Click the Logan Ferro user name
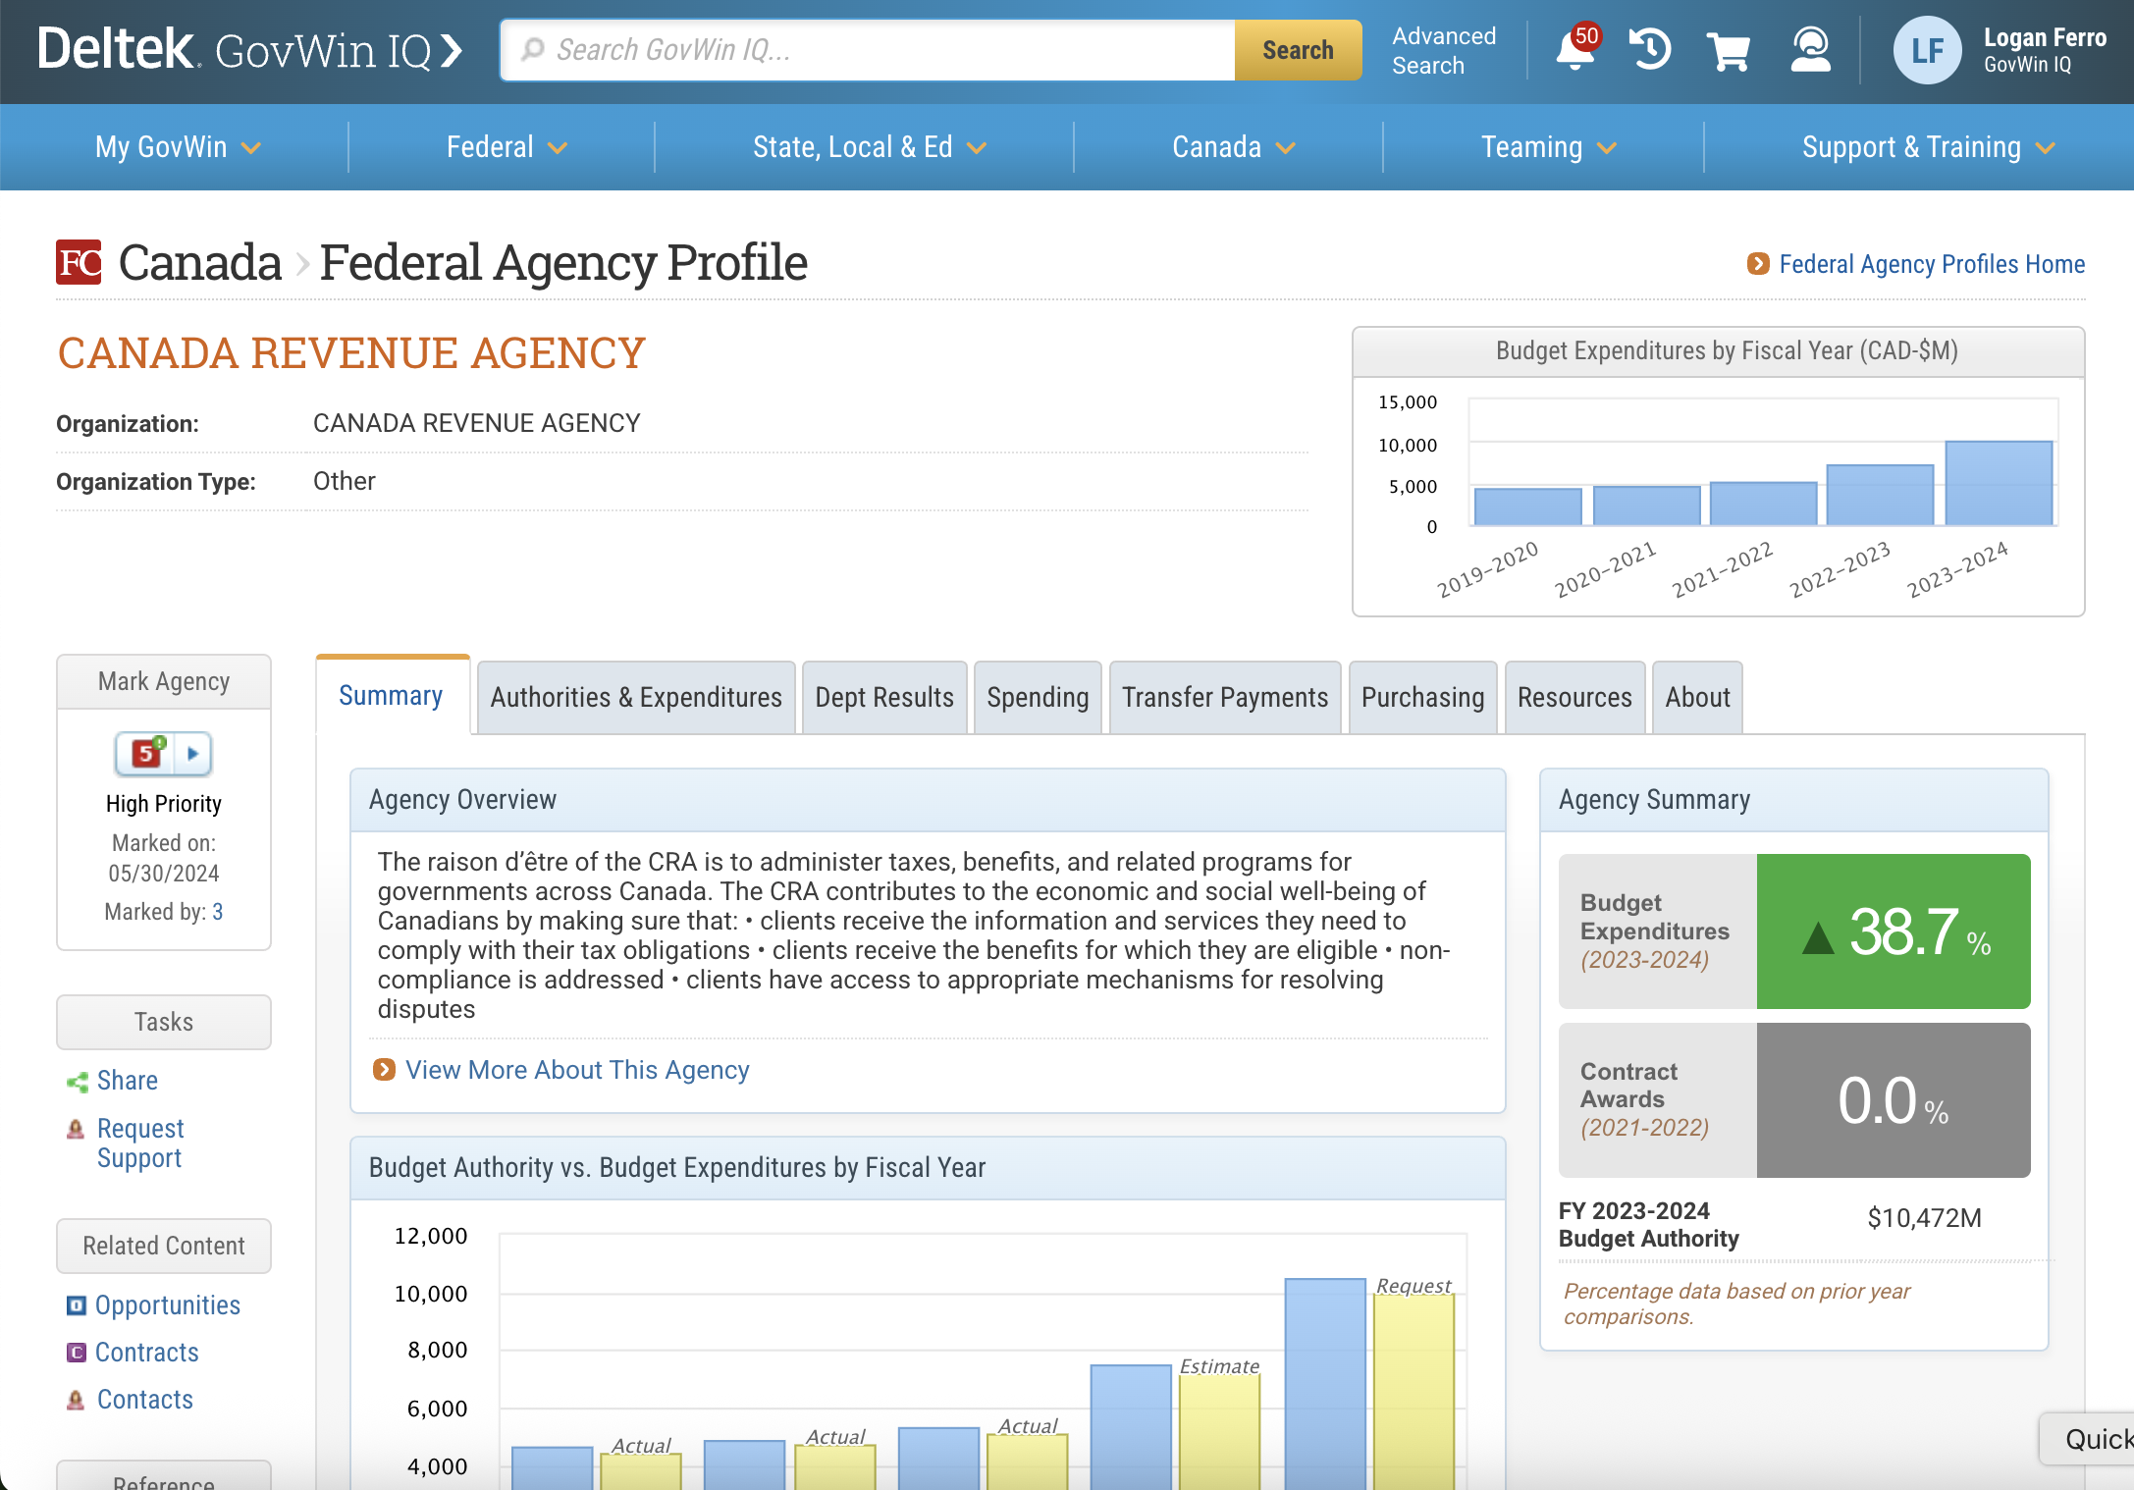This screenshot has width=2134, height=1490. point(2045,37)
